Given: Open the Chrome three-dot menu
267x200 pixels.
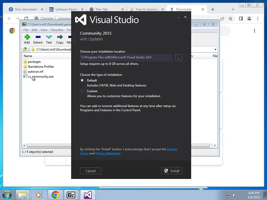Looking at the screenshot, I should point(258,18).
